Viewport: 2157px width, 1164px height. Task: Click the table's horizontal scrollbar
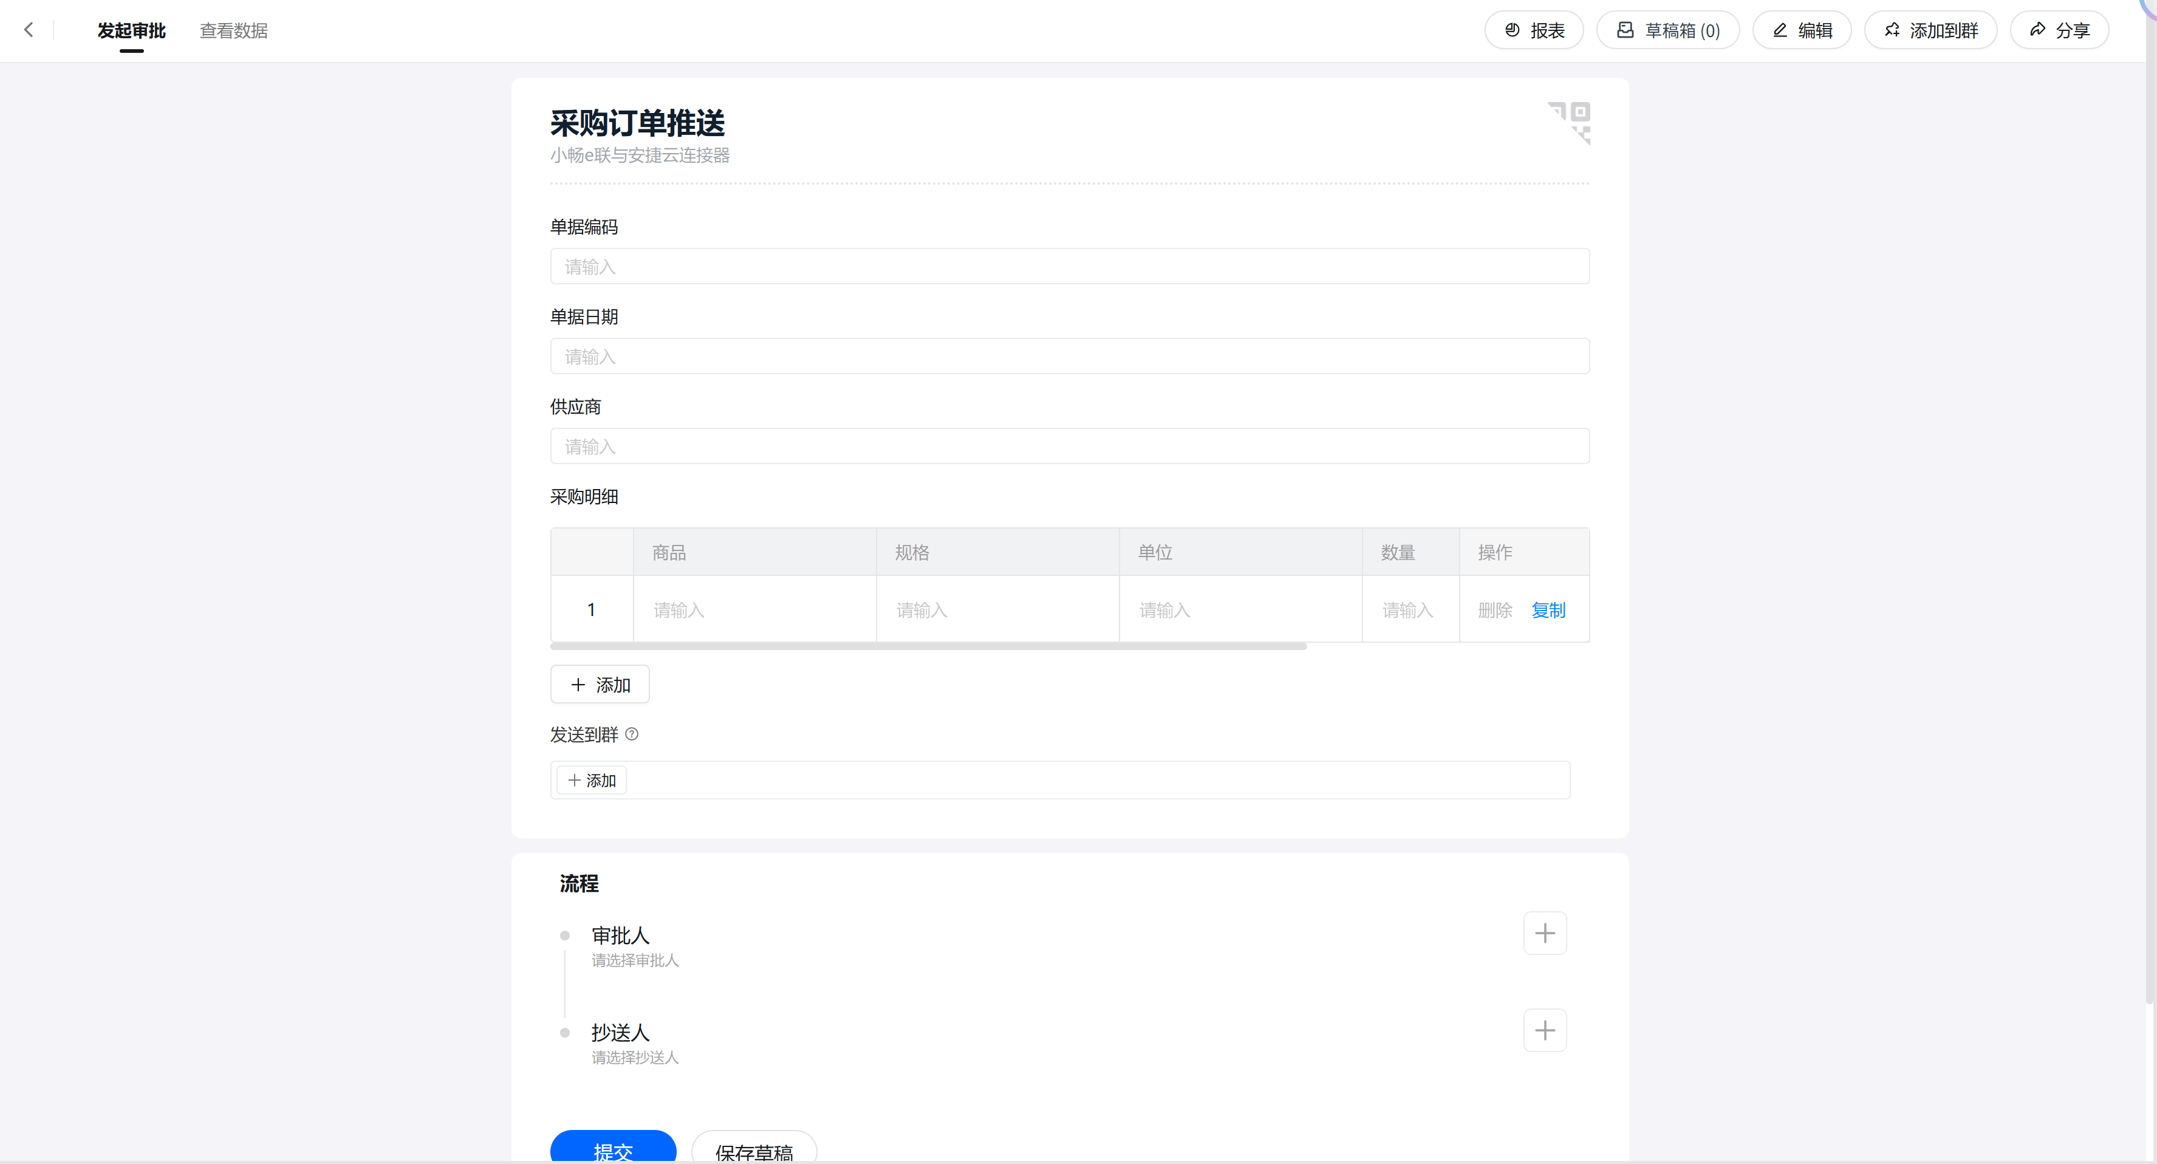[x=928, y=646]
